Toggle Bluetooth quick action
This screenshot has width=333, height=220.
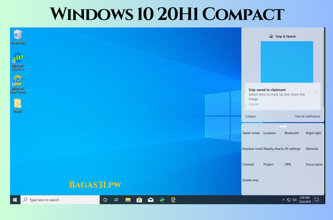pos(291,133)
